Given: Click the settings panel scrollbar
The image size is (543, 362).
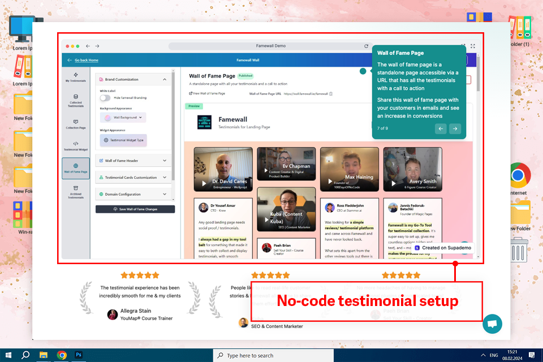Looking at the screenshot, I should (173, 127).
